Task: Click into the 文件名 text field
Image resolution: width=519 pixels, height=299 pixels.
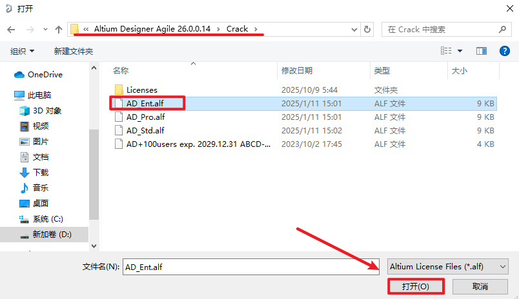Action: 252,266
